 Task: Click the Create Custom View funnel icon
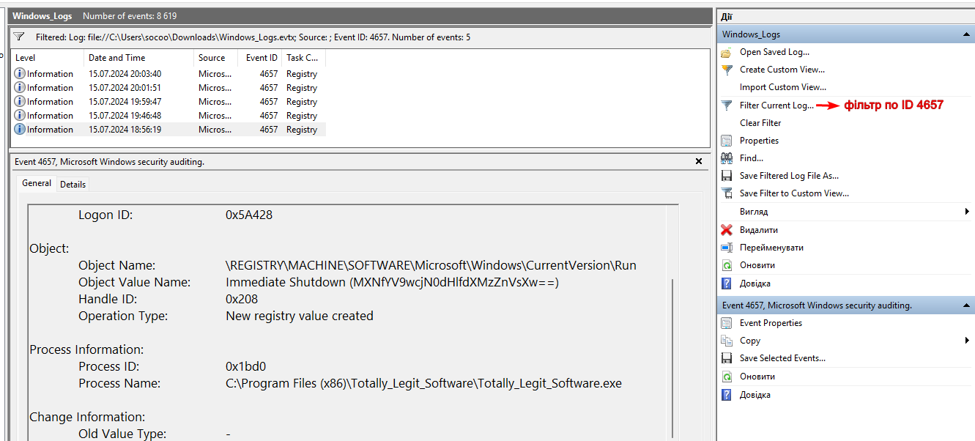click(726, 70)
